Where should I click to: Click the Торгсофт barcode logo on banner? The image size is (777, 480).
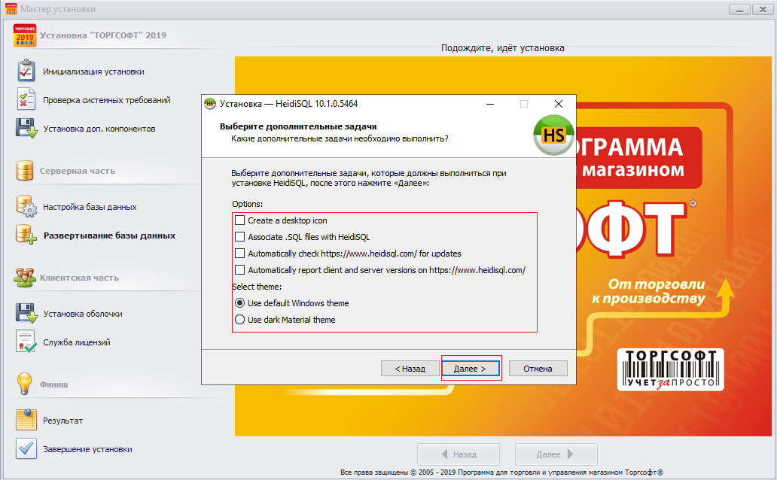pyautogui.click(x=670, y=369)
